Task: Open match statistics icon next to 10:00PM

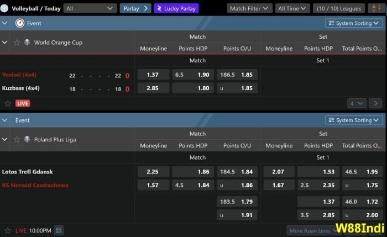Action: [x=59, y=230]
